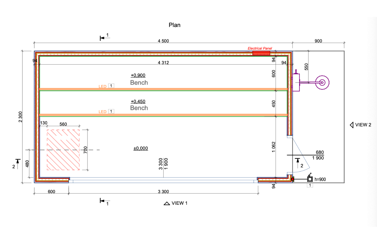
Task: Click the Plan title text
Action: pyautogui.click(x=174, y=25)
